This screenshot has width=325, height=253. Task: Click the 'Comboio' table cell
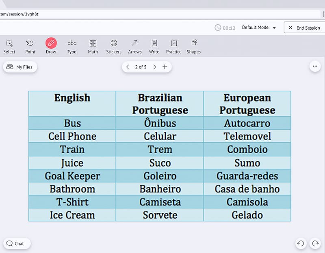click(247, 149)
